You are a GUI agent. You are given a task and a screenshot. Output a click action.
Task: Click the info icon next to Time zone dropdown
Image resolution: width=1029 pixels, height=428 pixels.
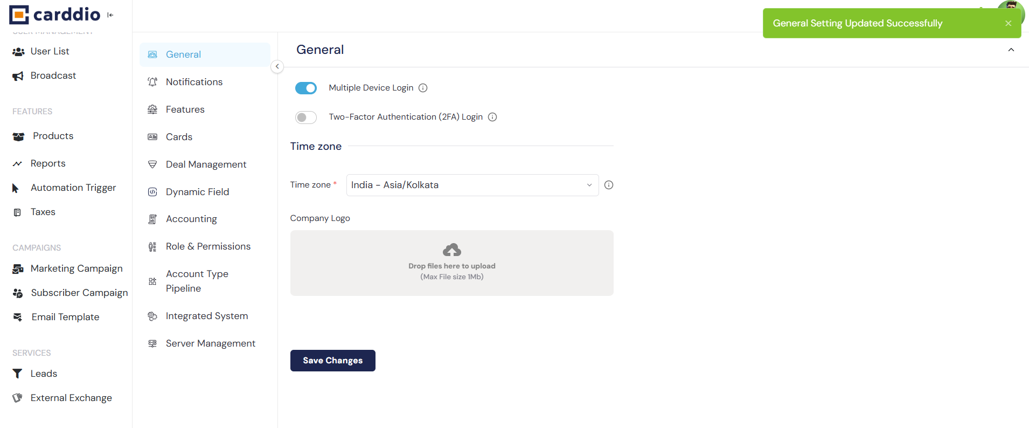pos(609,185)
